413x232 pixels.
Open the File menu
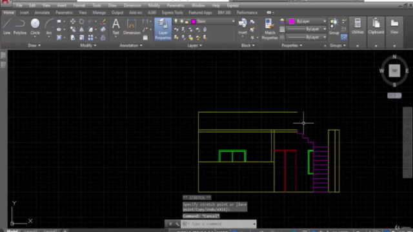tap(19, 5)
